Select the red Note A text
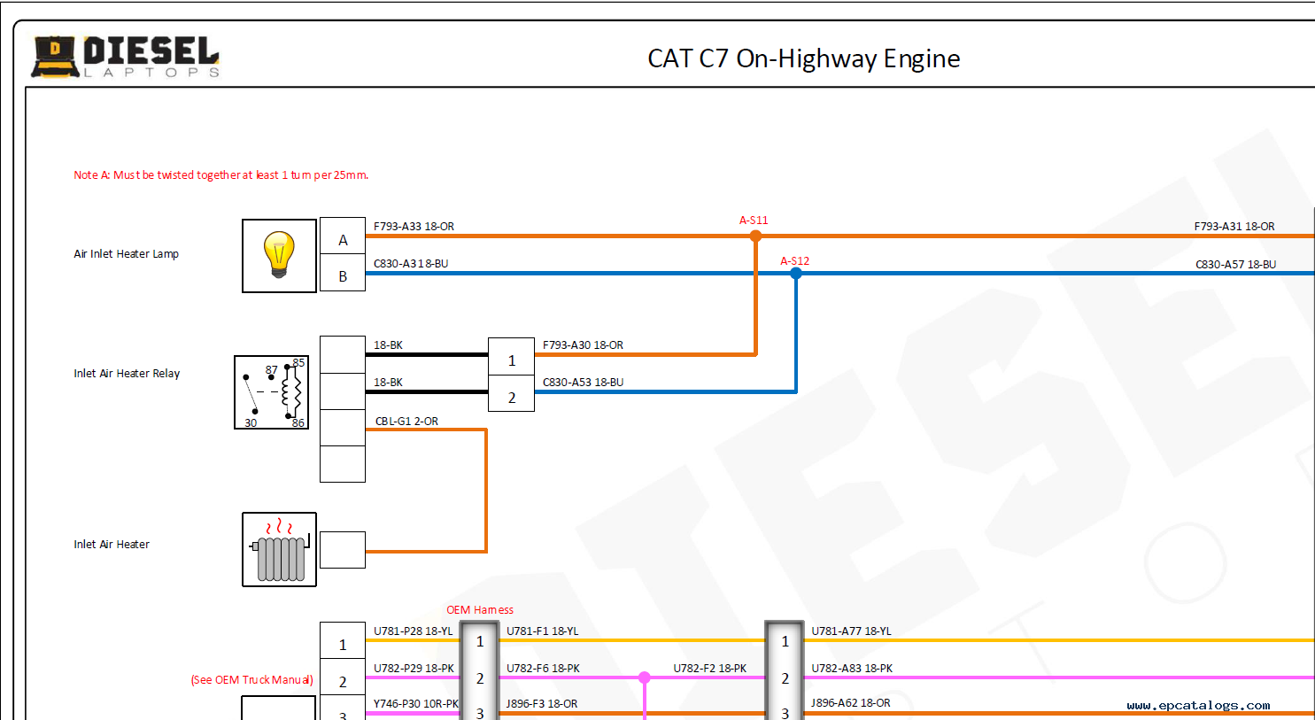Viewport: 1315px width, 720px height. [x=220, y=175]
